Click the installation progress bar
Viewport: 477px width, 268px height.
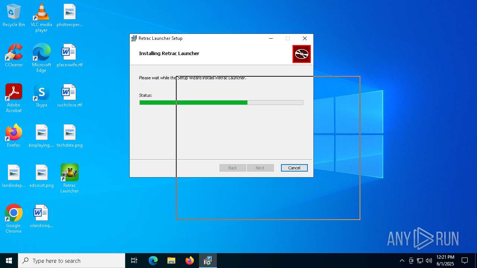(x=221, y=102)
